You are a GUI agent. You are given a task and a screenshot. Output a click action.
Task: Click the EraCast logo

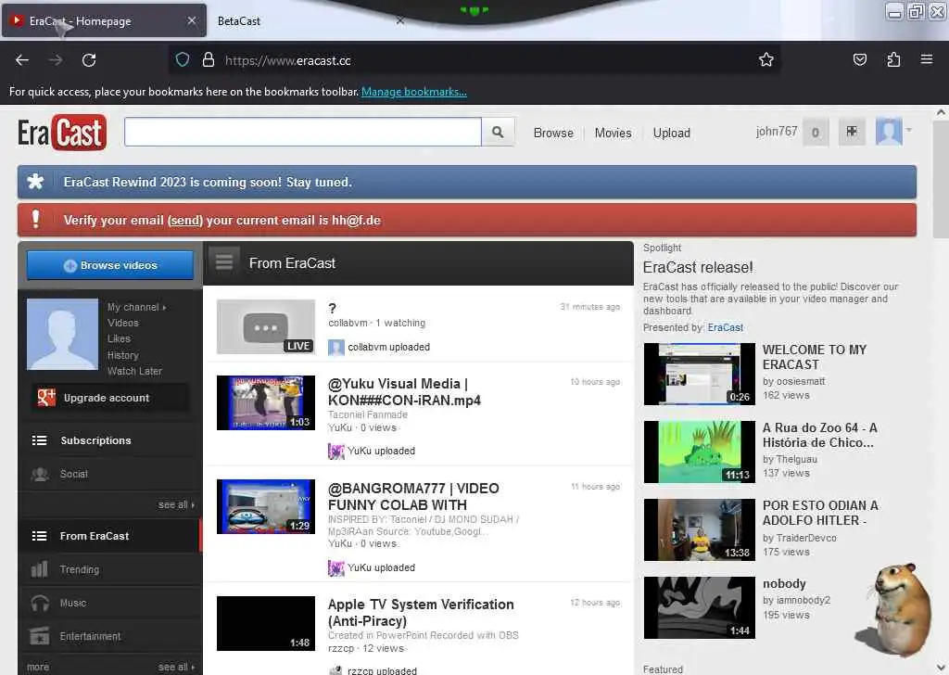click(62, 132)
